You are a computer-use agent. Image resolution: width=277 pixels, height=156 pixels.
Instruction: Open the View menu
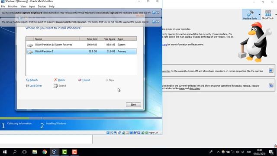pos(23,6)
